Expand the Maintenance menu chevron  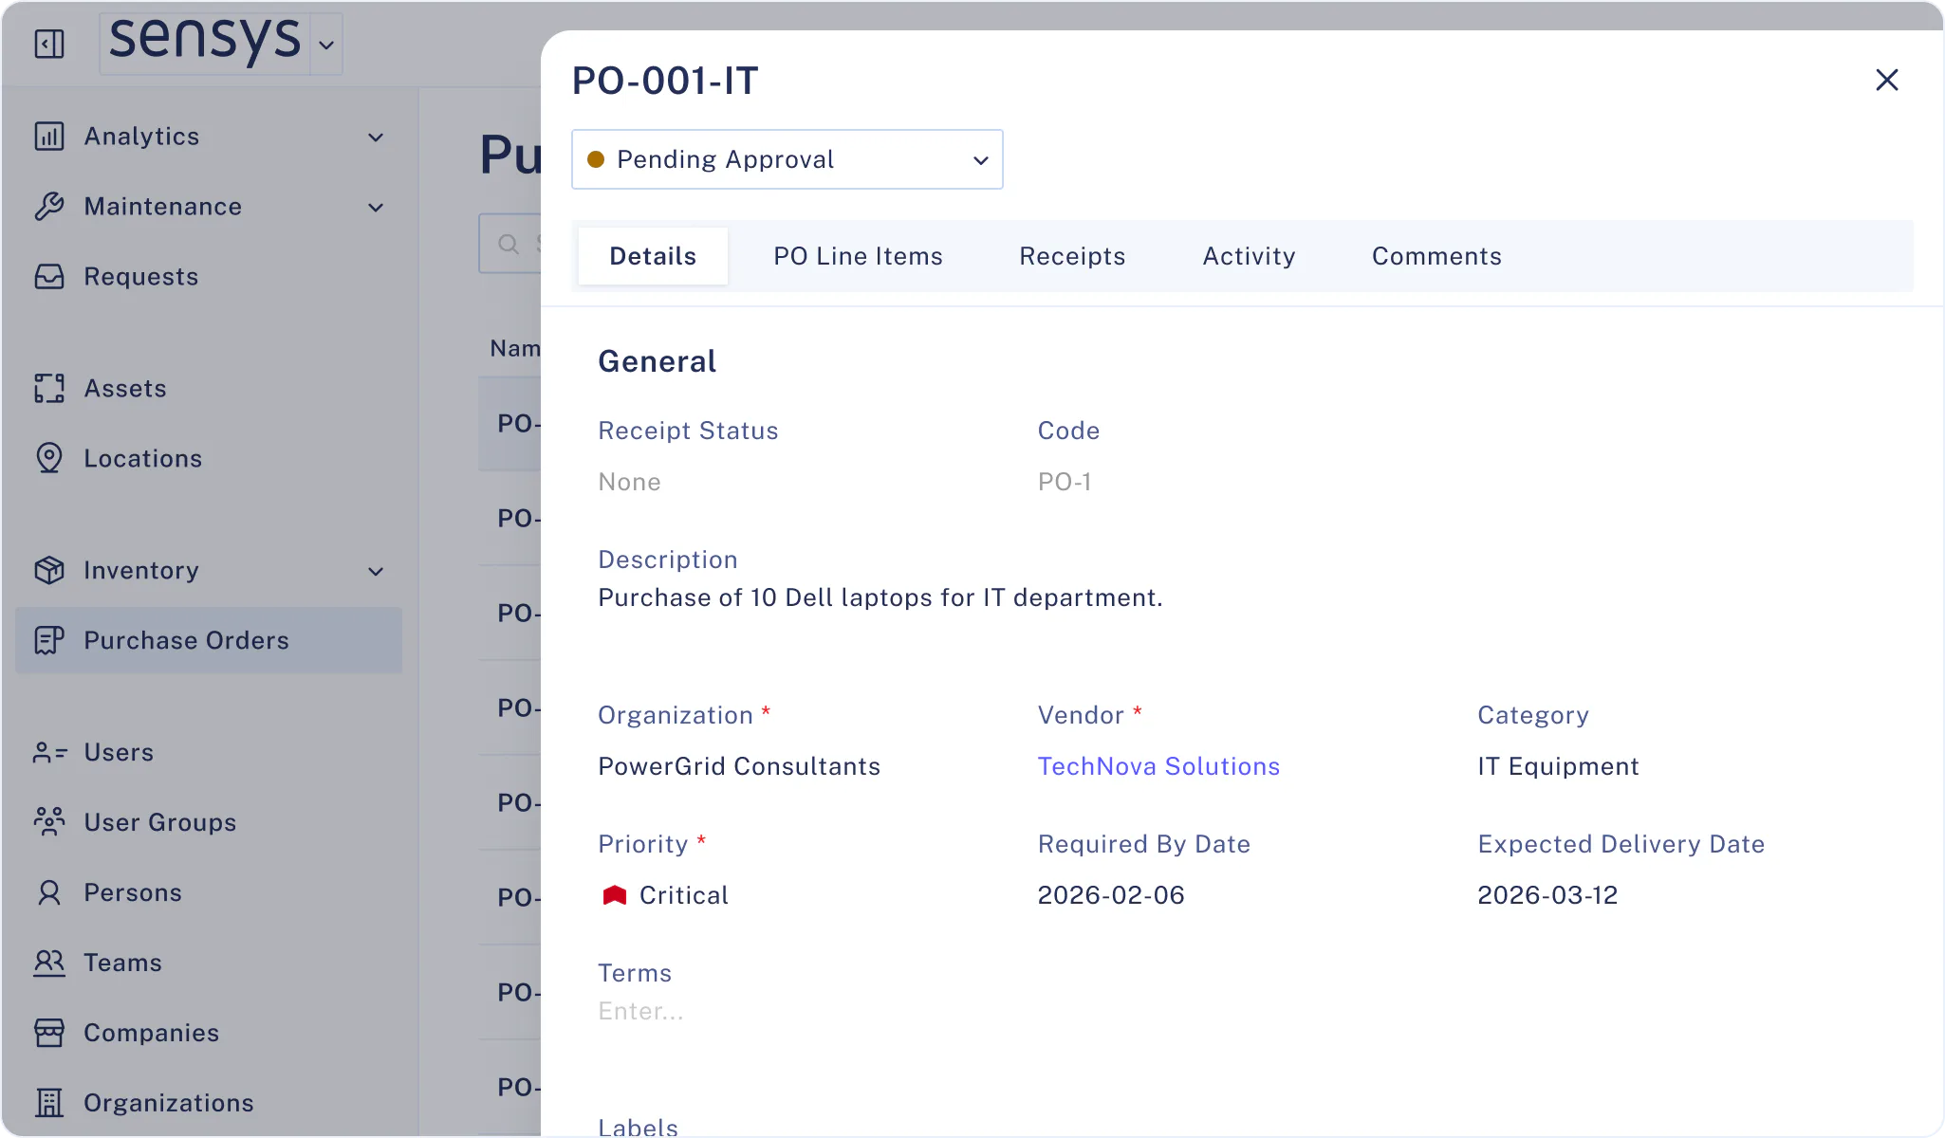tap(376, 208)
